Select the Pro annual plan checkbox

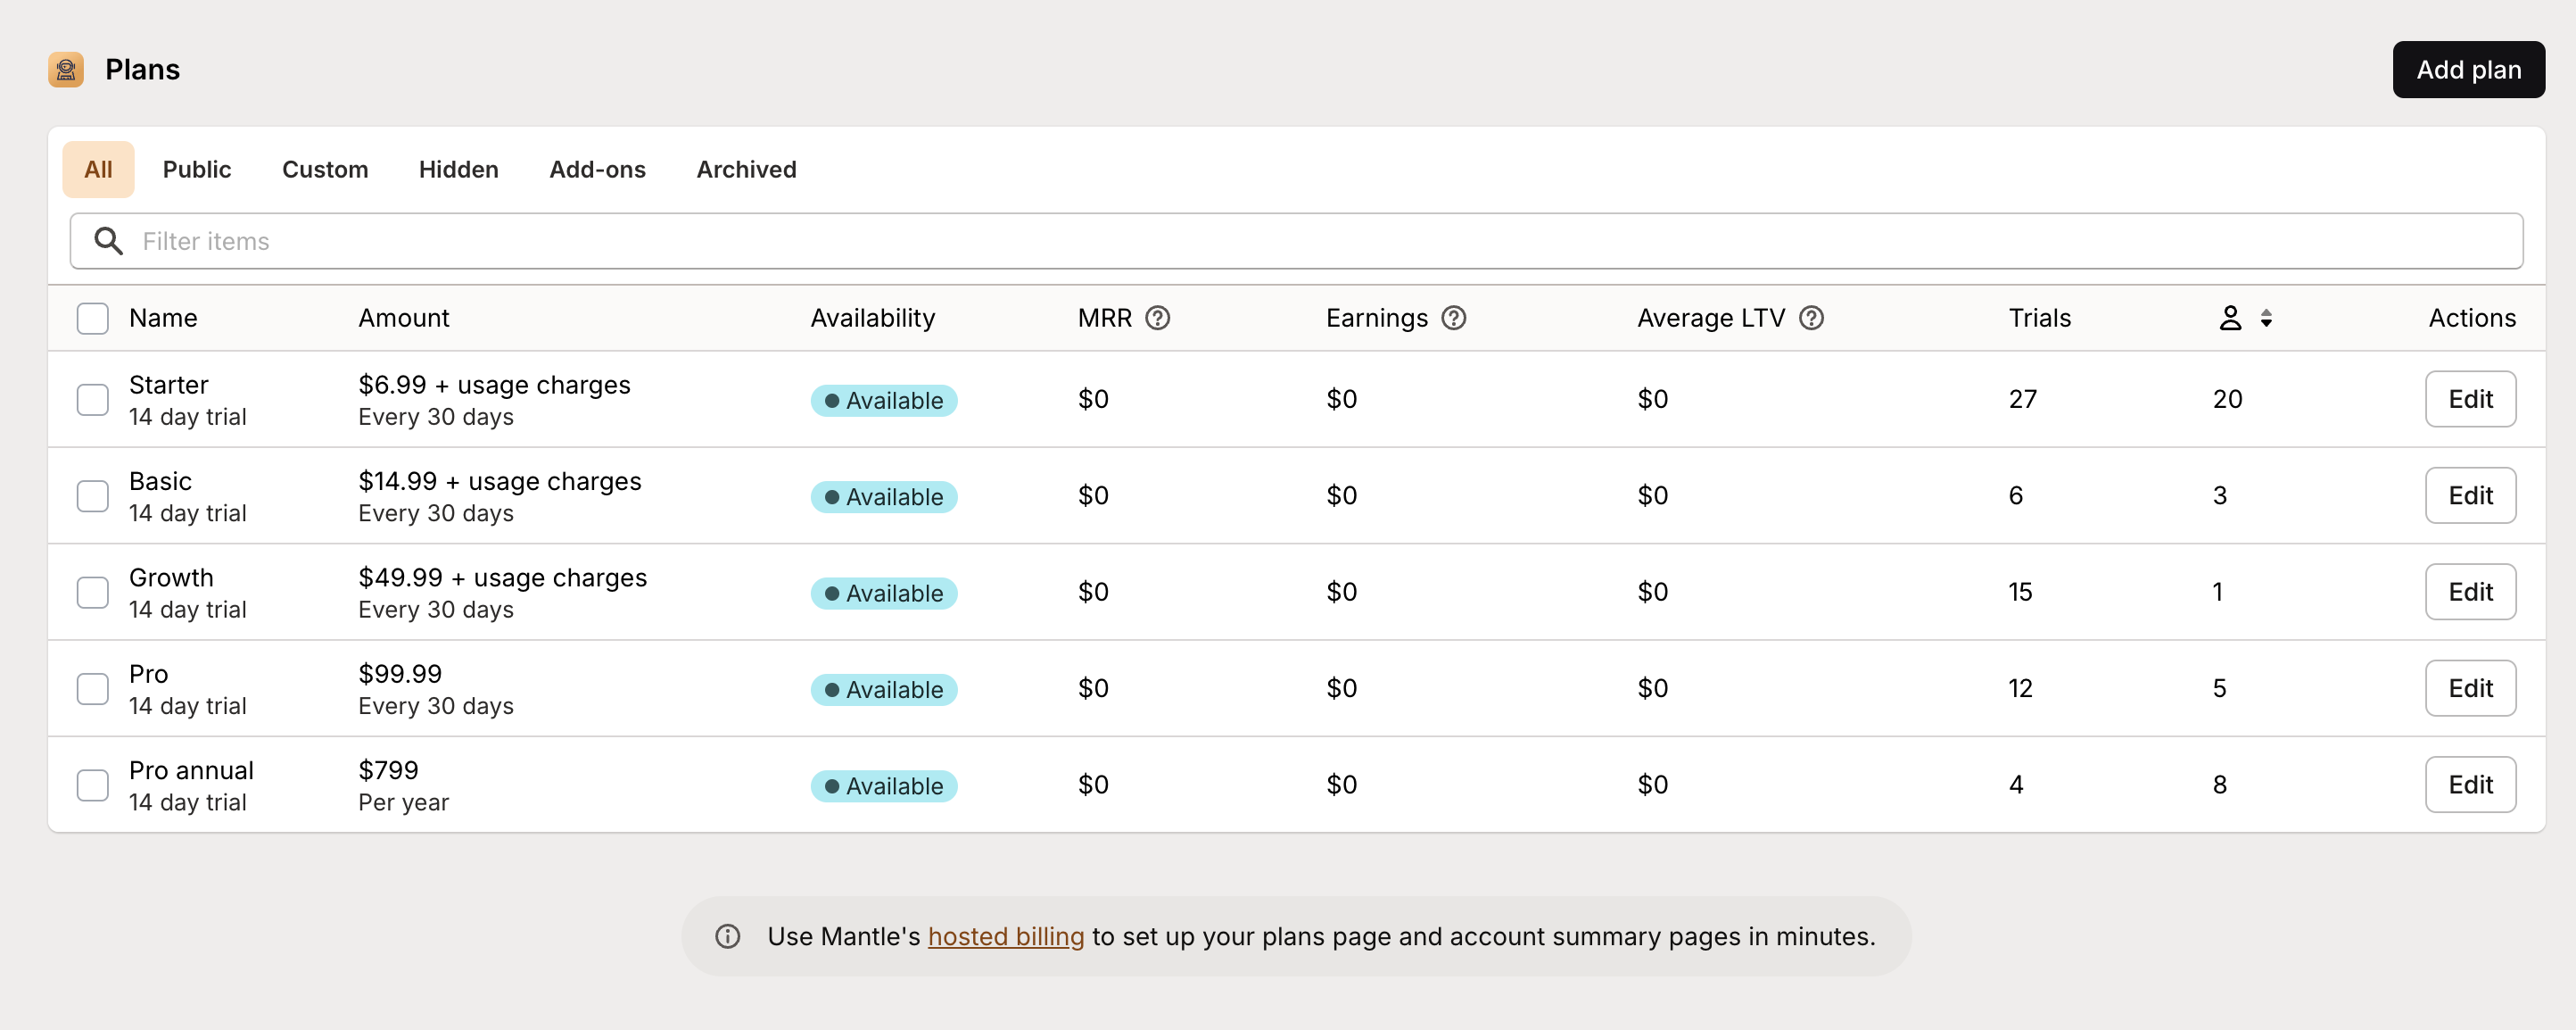pyautogui.click(x=93, y=785)
